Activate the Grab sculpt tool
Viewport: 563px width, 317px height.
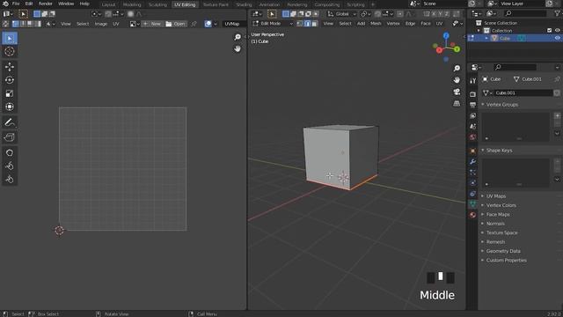(x=10, y=152)
